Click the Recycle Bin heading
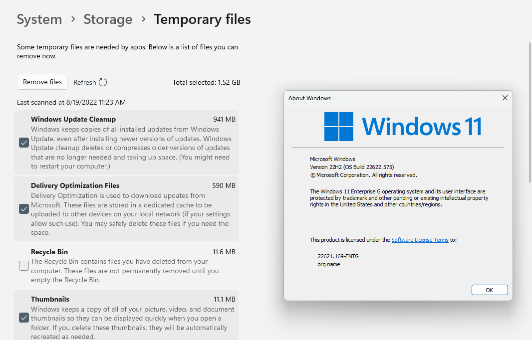The height and width of the screenshot is (340, 532). 49,252
